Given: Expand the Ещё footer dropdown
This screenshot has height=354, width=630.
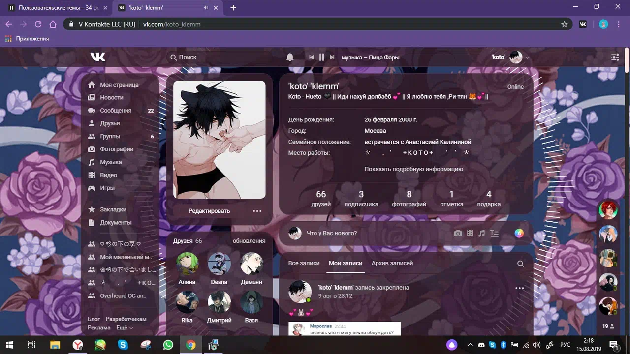Looking at the screenshot, I should click(125, 327).
